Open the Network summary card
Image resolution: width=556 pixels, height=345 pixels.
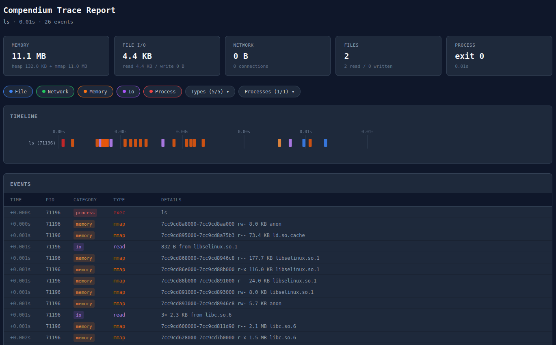[278, 56]
